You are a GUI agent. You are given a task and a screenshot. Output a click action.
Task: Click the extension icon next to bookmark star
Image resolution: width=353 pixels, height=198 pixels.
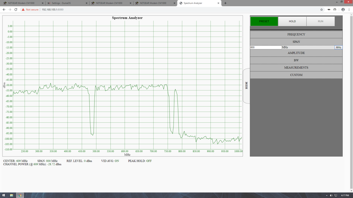(329, 10)
